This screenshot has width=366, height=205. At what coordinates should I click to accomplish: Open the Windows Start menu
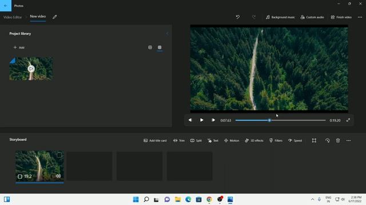[x=136, y=199]
